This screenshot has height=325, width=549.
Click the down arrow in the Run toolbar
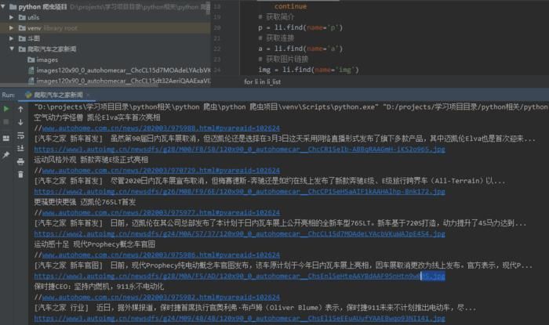point(20,122)
